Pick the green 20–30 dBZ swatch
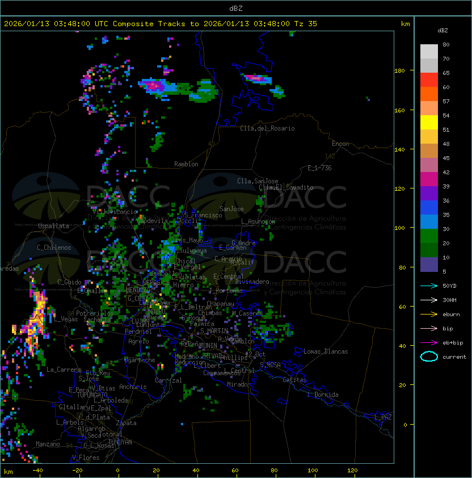Screen dimensions: 472x478 pos(429,236)
